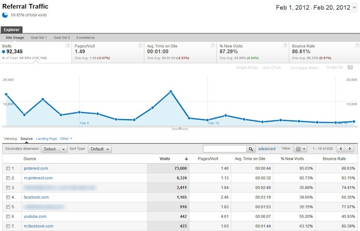The image size is (360, 231).
Task: Select the Visits 92,345 metric tile
Action: pyautogui.click(x=36, y=52)
